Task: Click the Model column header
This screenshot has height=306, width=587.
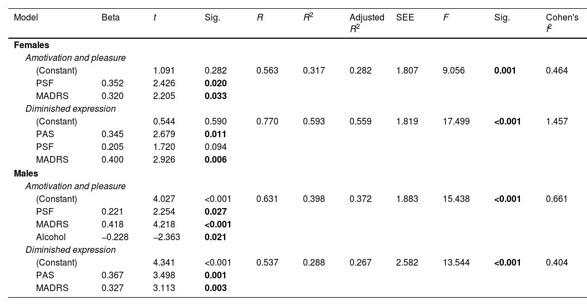Action: tap(26, 18)
